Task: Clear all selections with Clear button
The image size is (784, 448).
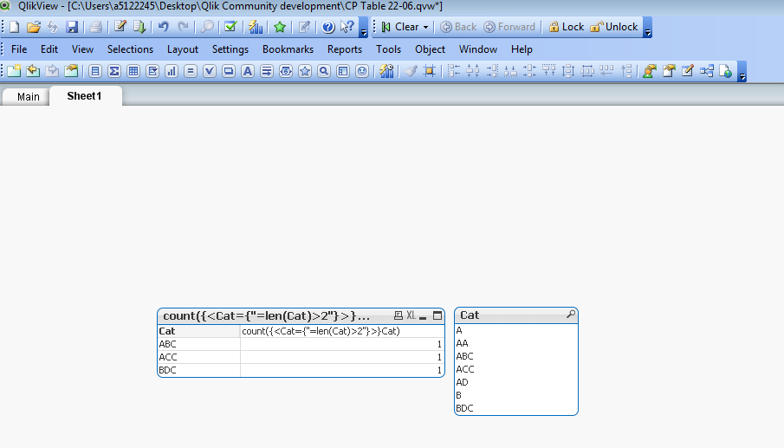Action: tap(400, 27)
